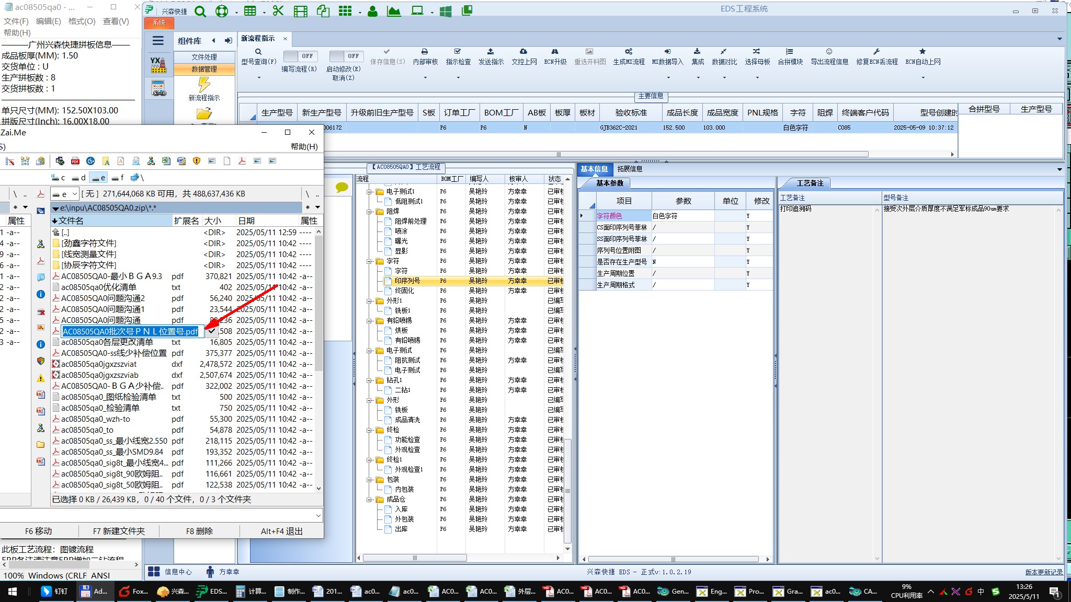Click the 发送指示 toolbar icon
This screenshot has height=602, width=1071.
(491, 52)
